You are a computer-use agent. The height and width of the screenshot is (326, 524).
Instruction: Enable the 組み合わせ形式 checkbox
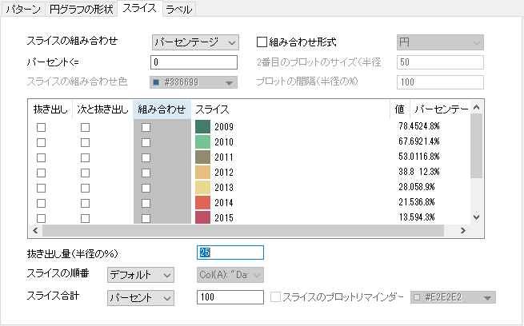pos(262,42)
